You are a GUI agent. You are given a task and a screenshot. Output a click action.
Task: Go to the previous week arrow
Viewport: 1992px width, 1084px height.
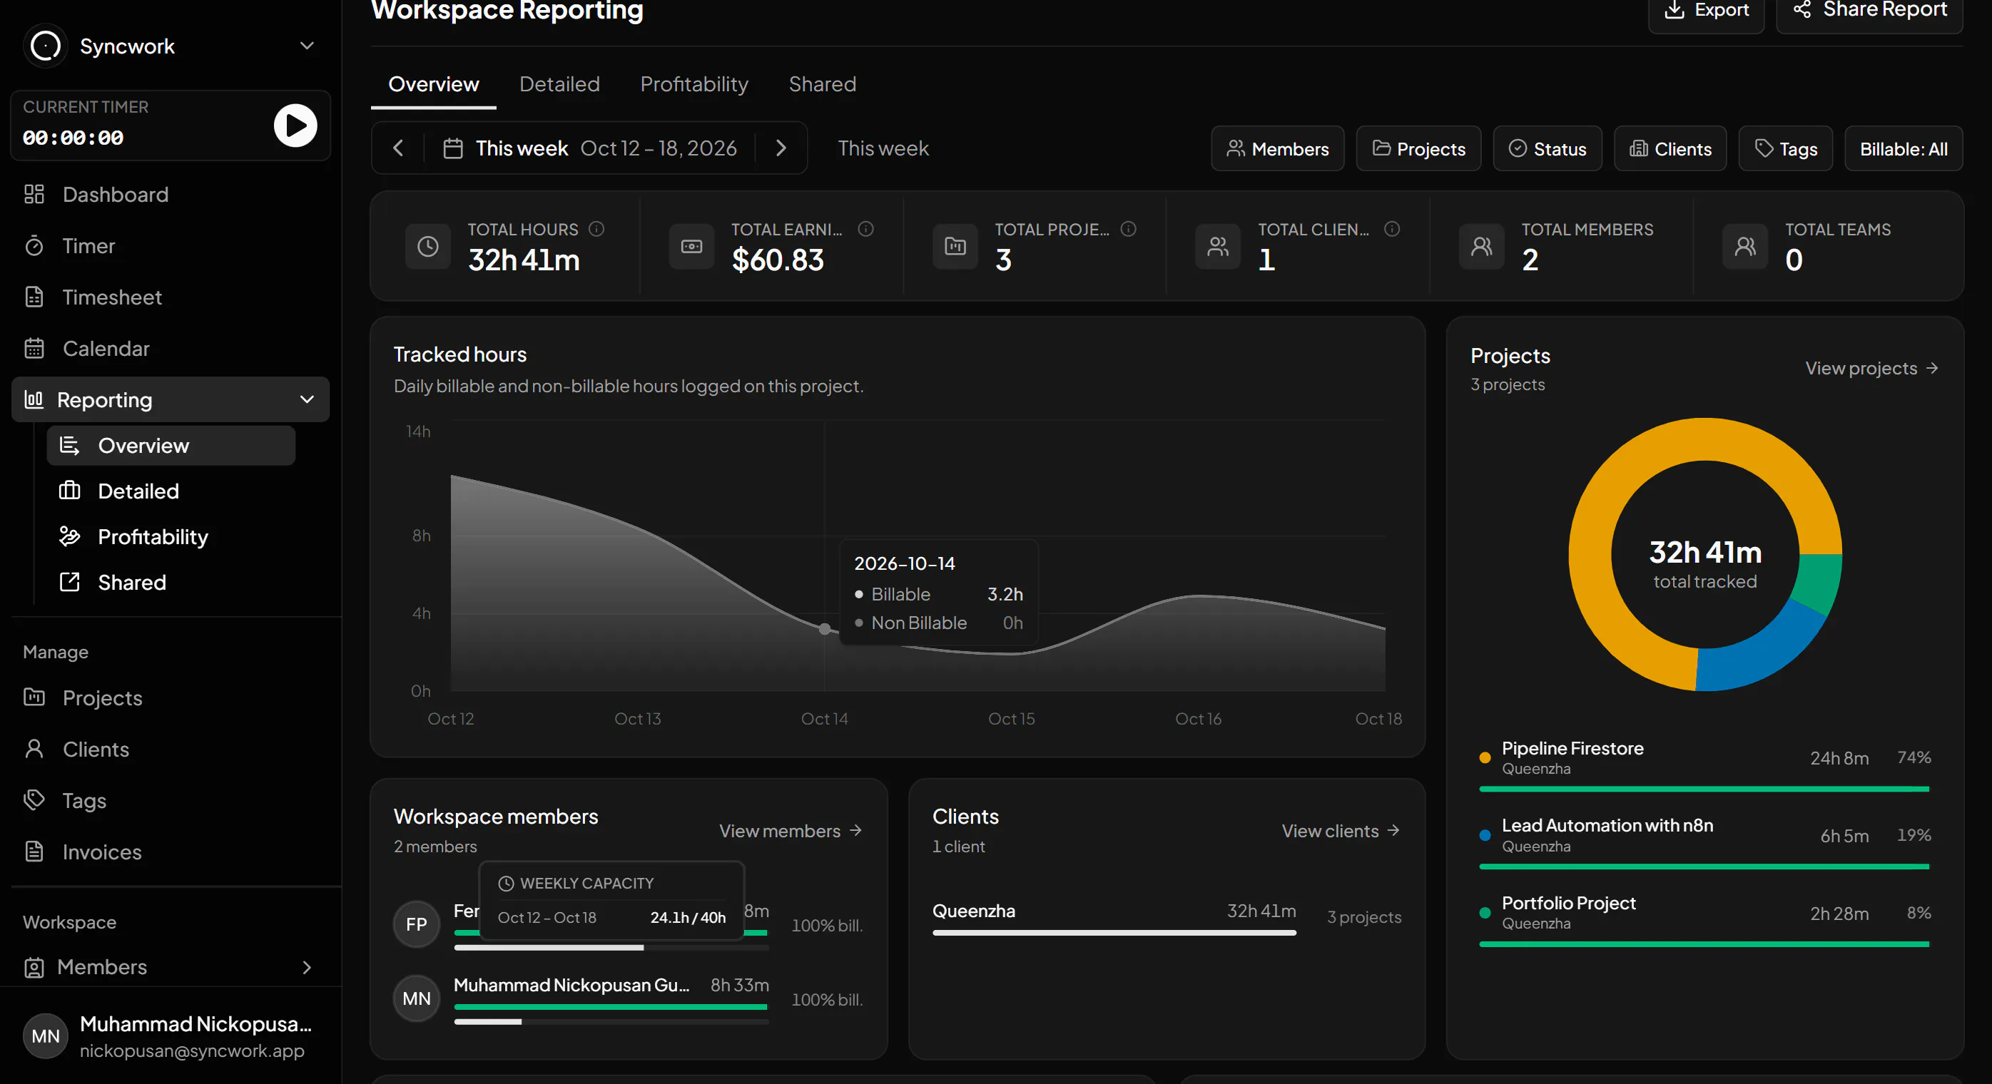click(398, 148)
